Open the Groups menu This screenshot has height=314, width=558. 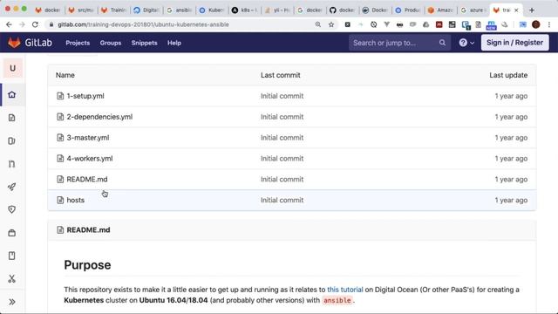[111, 43]
